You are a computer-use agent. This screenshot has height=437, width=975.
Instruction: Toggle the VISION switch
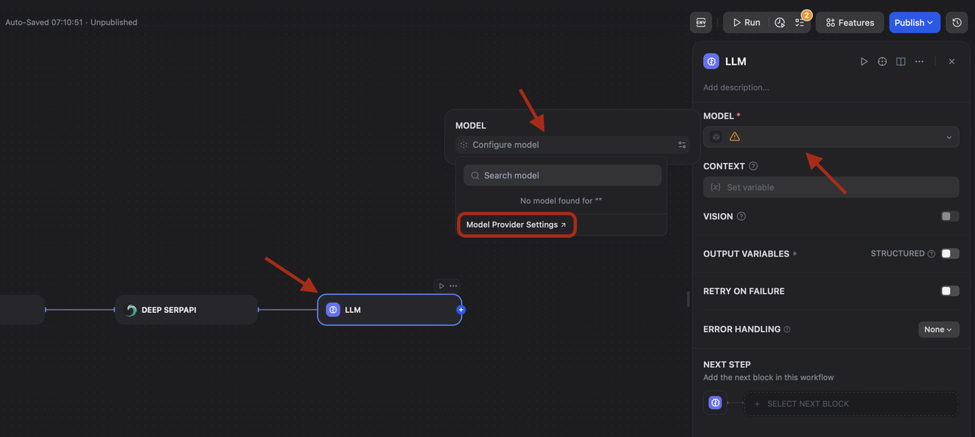[950, 216]
